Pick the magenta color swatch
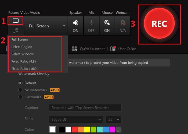 [112, 129]
